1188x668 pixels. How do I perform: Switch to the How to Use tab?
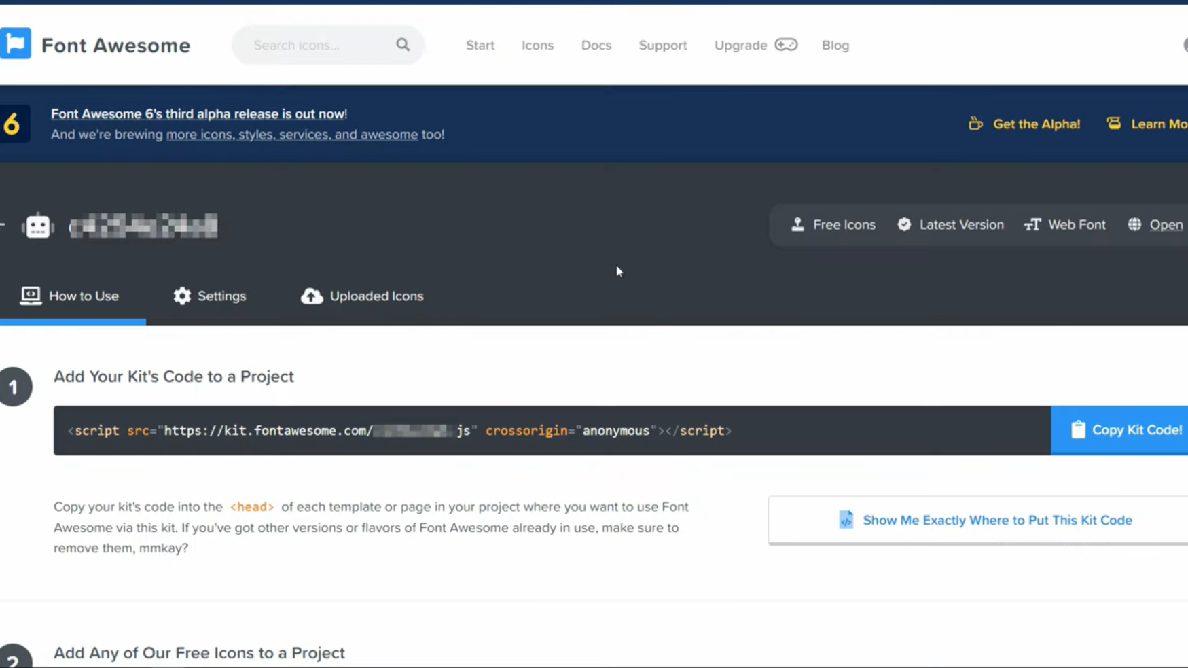click(x=73, y=296)
